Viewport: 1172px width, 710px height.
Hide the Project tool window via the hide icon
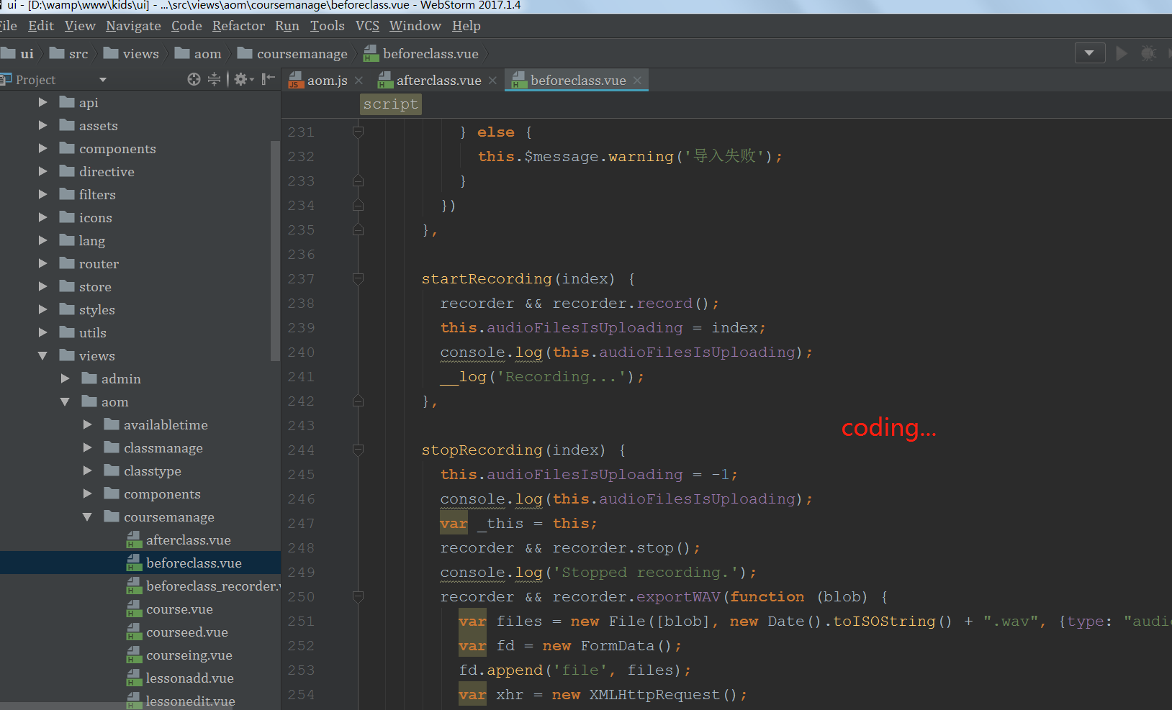(269, 79)
